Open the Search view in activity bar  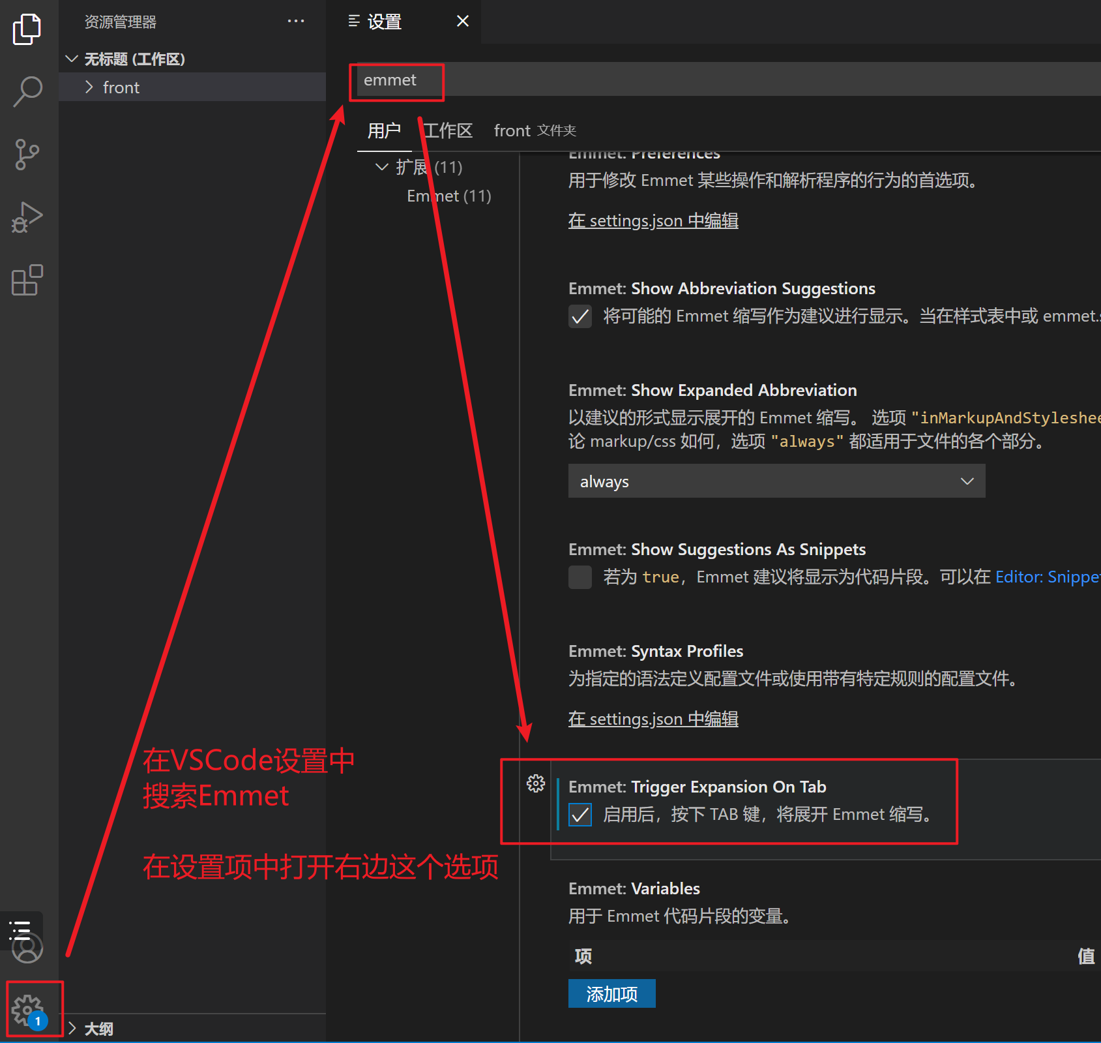click(27, 92)
